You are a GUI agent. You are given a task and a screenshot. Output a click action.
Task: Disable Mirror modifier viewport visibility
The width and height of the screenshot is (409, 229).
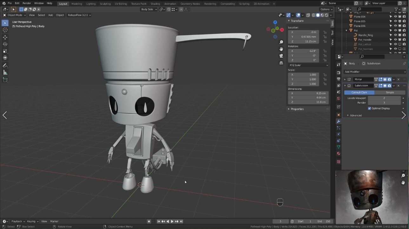[x=385, y=79]
